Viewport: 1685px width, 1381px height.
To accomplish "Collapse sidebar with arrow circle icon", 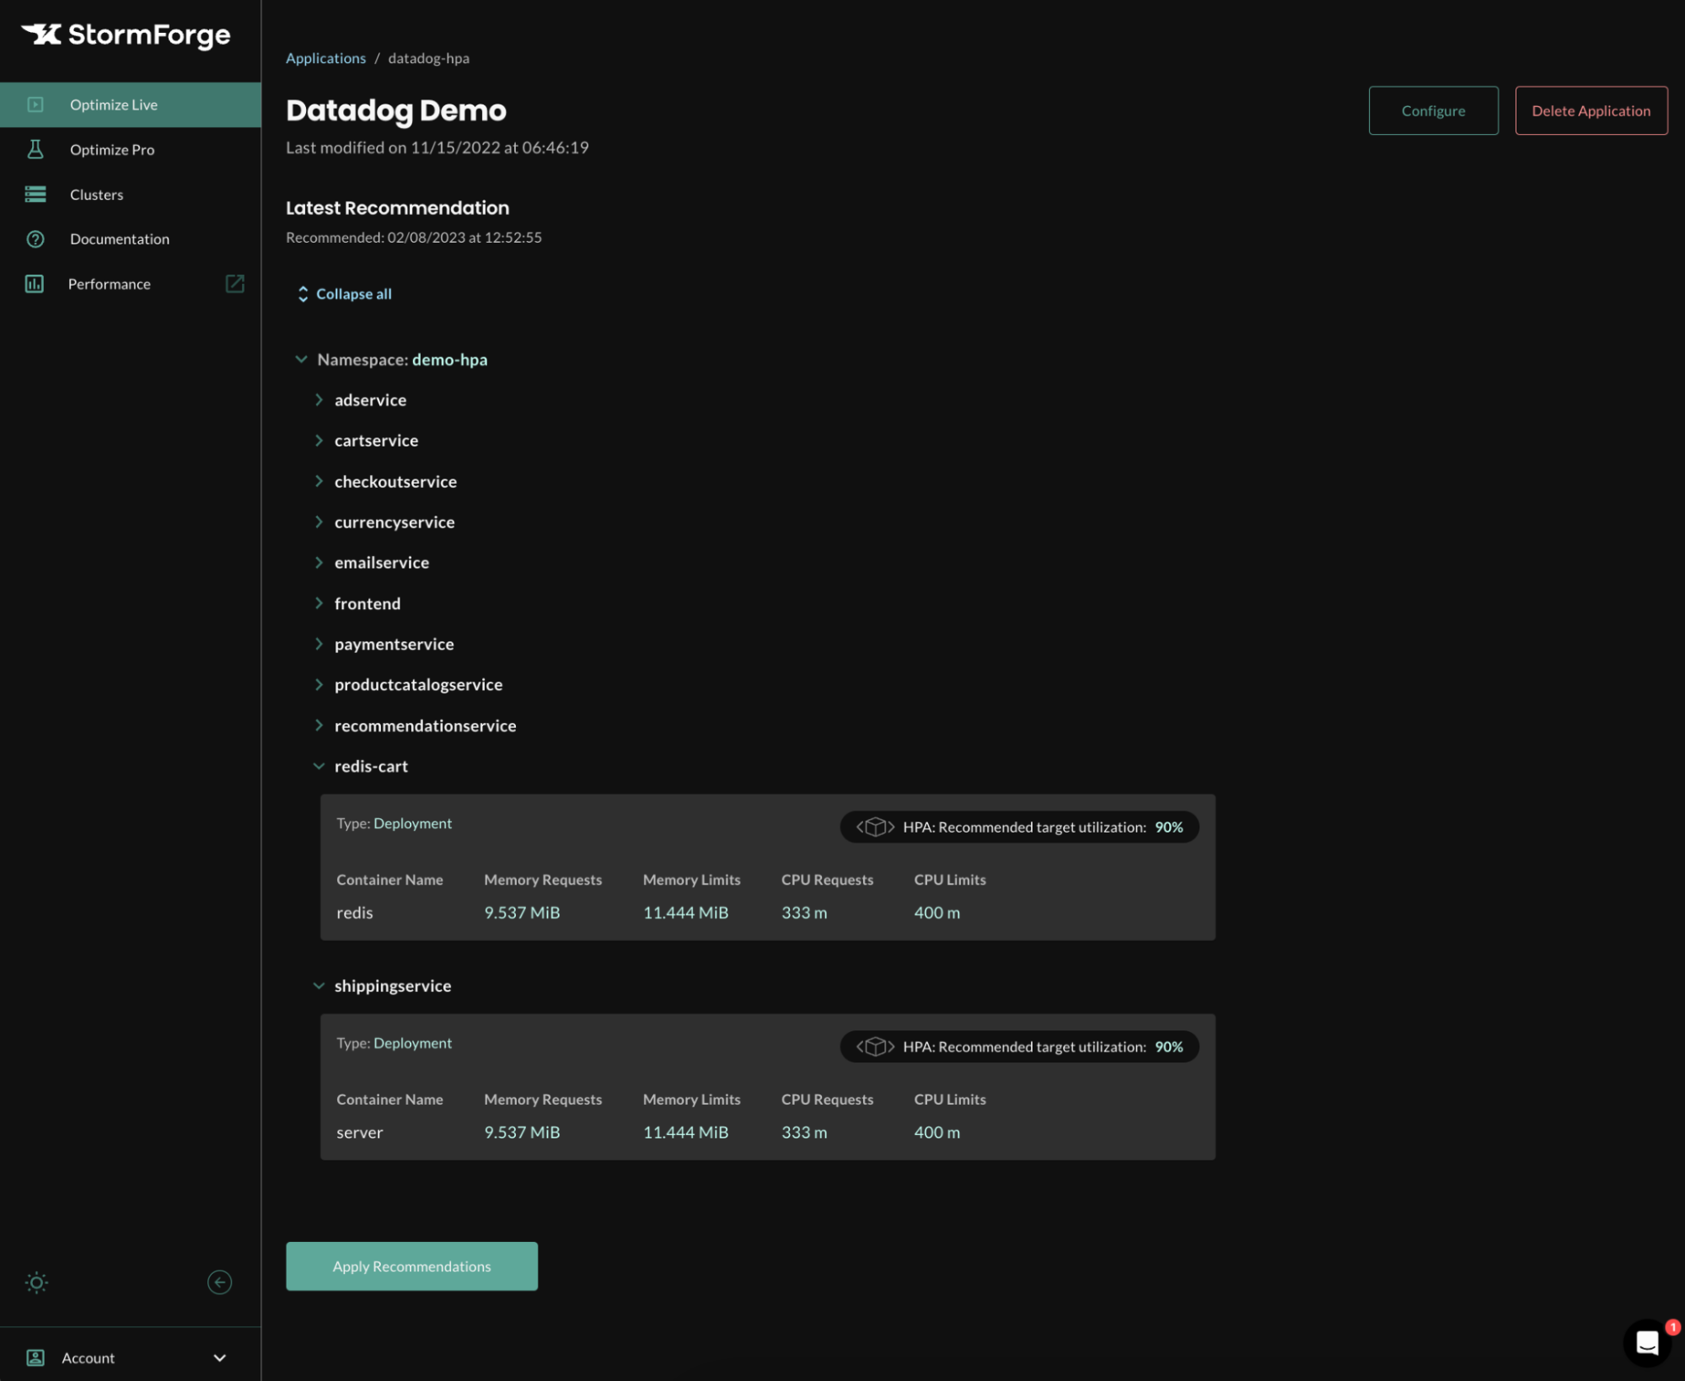I will click(x=219, y=1282).
